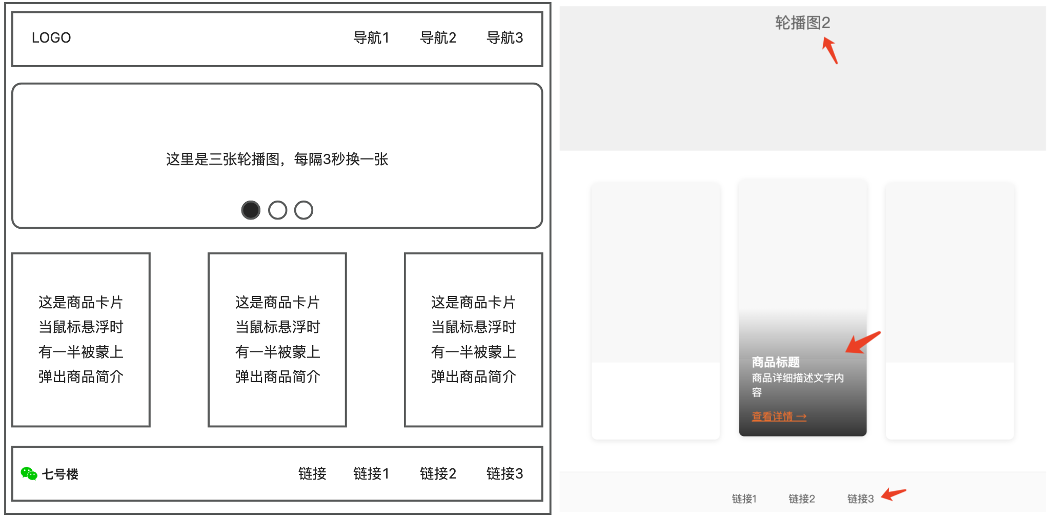Image resolution: width=1053 pixels, height=517 pixels.
Task: Open the wireframe footer link 链接2
Action: pos(438,473)
